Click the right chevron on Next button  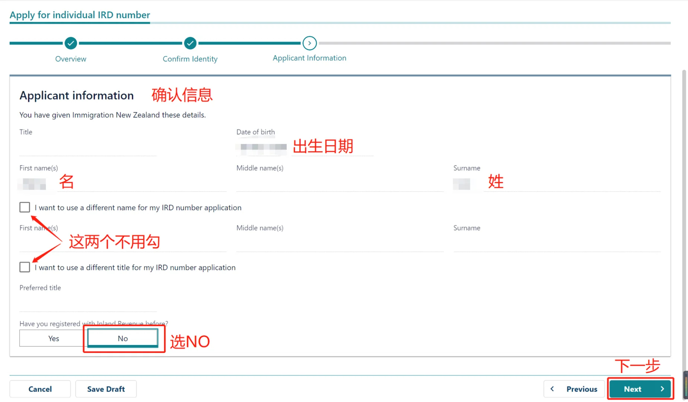coord(662,389)
